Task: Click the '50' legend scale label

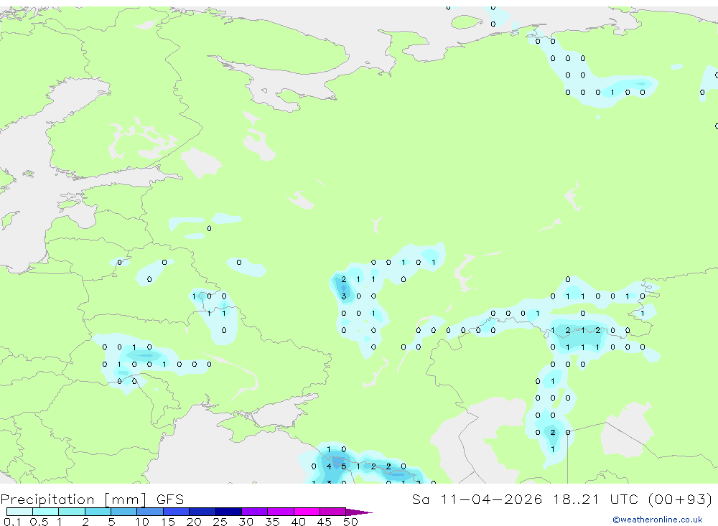Action: click(x=350, y=522)
